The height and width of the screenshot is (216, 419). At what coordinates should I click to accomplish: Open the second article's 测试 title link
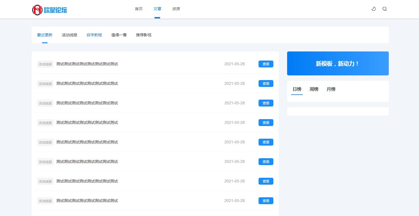tap(87, 83)
